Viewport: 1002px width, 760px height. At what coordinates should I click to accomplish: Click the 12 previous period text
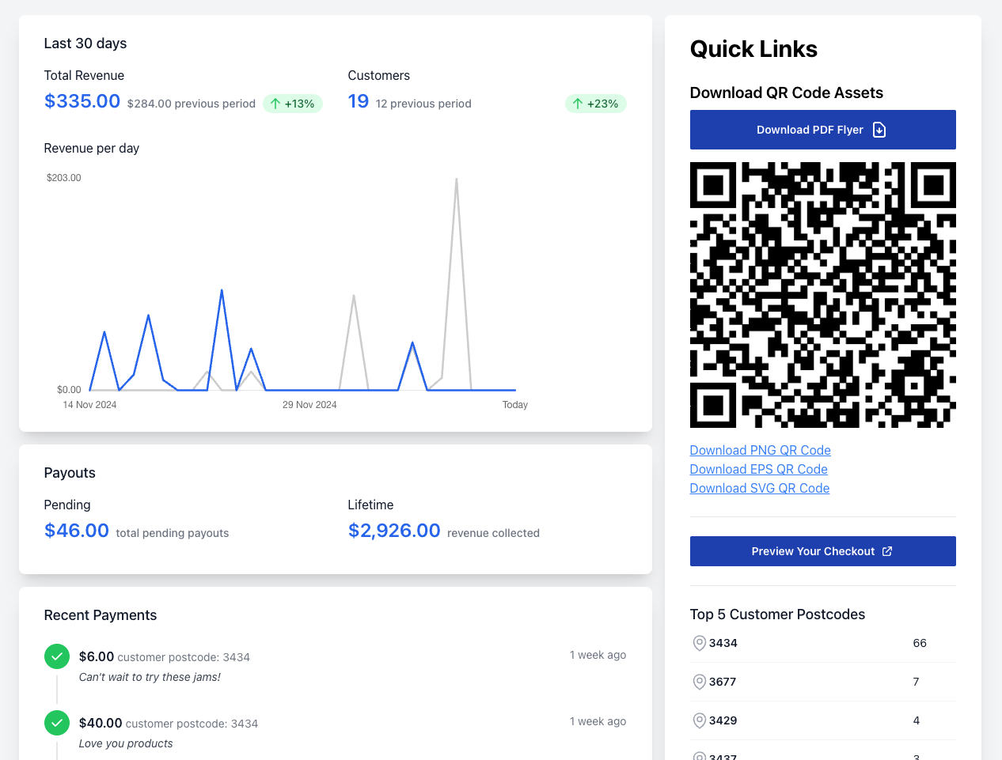point(423,104)
